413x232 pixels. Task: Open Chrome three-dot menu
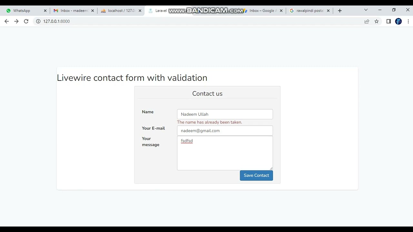408,21
